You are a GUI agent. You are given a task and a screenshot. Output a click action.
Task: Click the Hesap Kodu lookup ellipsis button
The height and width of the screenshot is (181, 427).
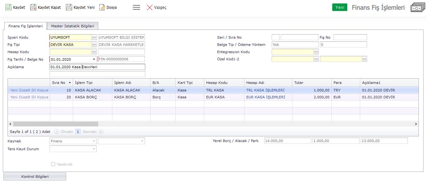tap(94, 52)
